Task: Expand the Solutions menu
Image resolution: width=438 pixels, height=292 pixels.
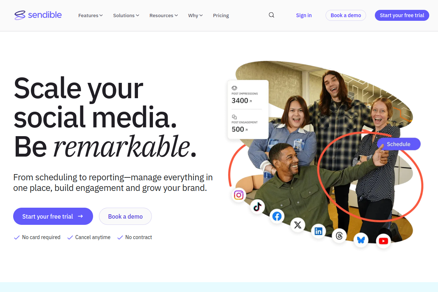Action: pyautogui.click(x=126, y=15)
